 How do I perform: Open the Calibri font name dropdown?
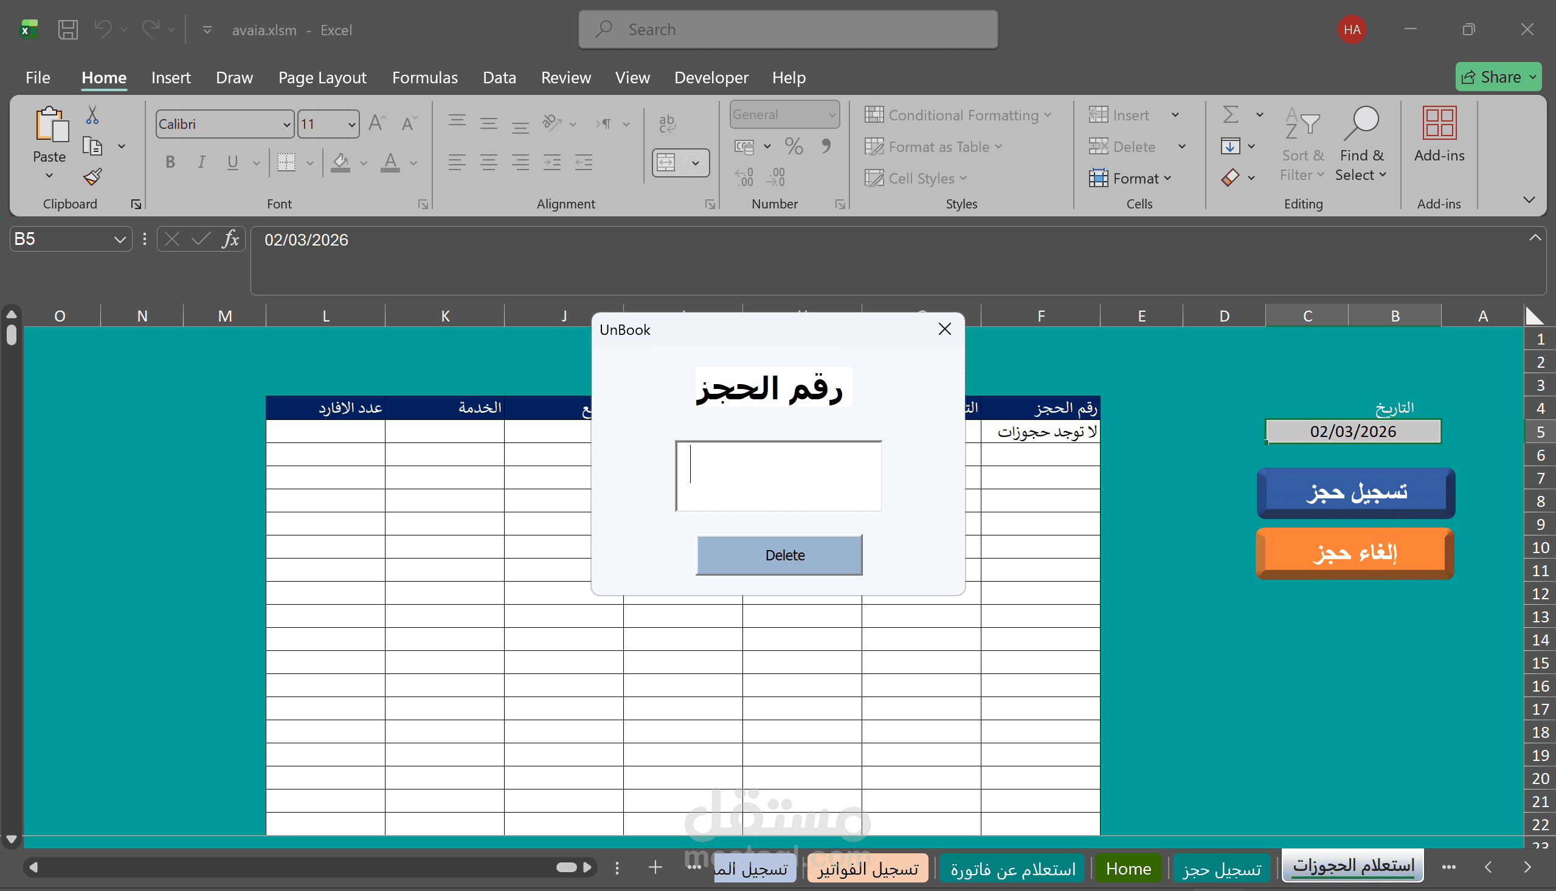pyautogui.click(x=286, y=124)
